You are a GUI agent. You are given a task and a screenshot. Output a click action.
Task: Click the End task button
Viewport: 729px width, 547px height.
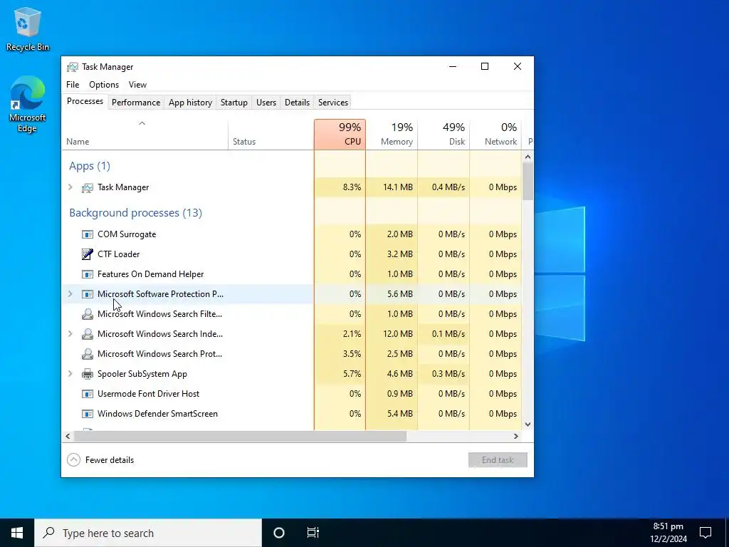[x=498, y=460]
